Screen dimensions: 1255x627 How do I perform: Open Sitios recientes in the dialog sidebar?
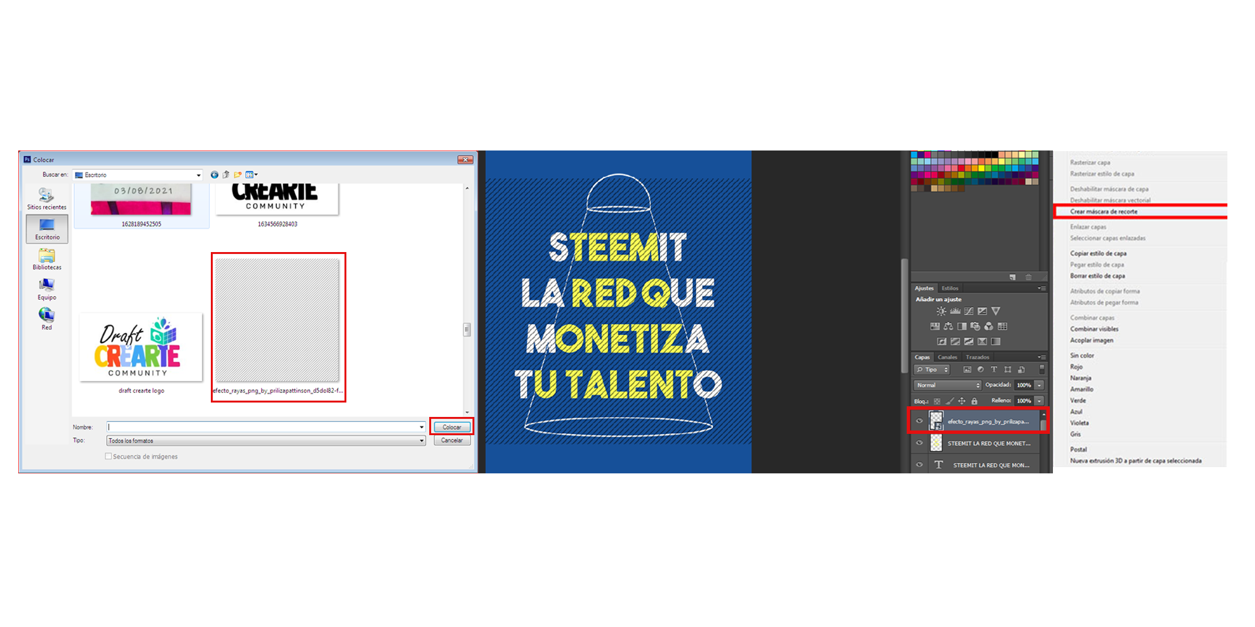[46, 199]
